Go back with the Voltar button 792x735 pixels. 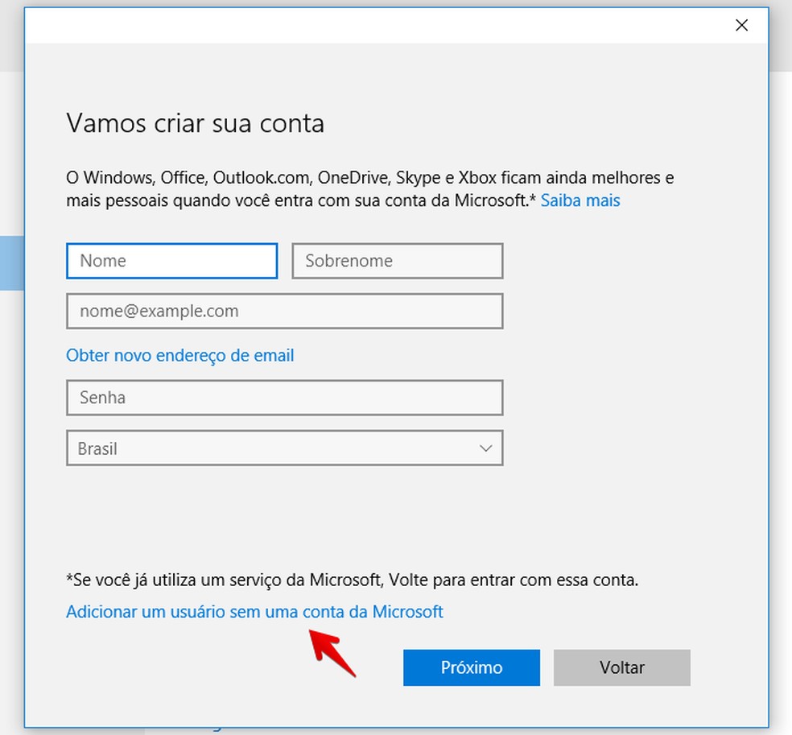622,667
